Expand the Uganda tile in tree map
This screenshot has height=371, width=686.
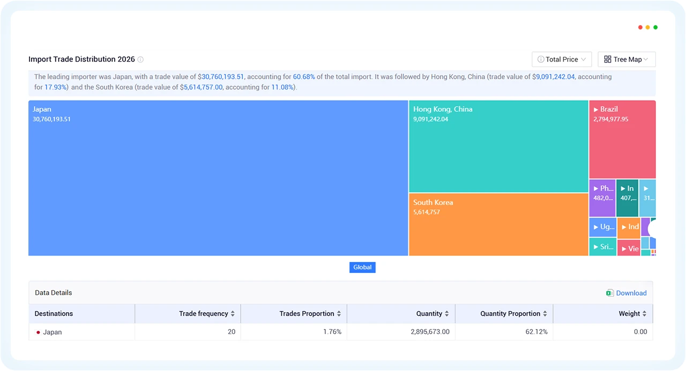click(x=602, y=227)
